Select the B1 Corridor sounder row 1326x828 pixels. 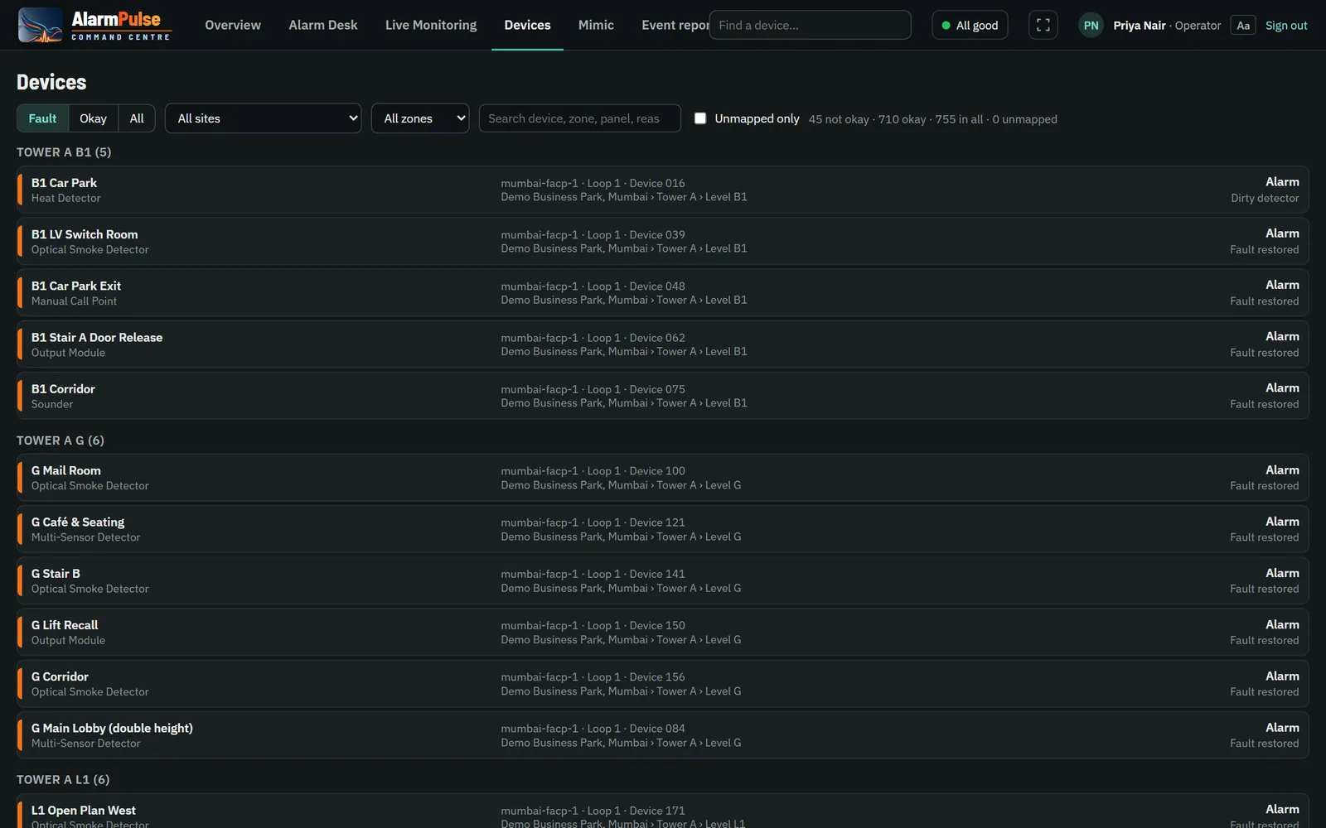click(x=663, y=396)
